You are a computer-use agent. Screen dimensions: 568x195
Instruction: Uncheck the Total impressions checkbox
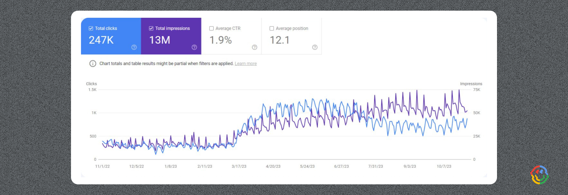coord(151,28)
